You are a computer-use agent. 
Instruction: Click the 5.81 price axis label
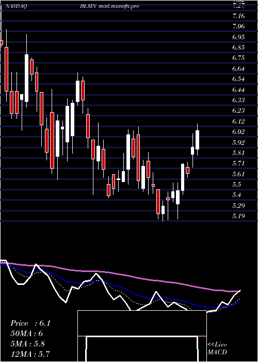tap(238, 153)
